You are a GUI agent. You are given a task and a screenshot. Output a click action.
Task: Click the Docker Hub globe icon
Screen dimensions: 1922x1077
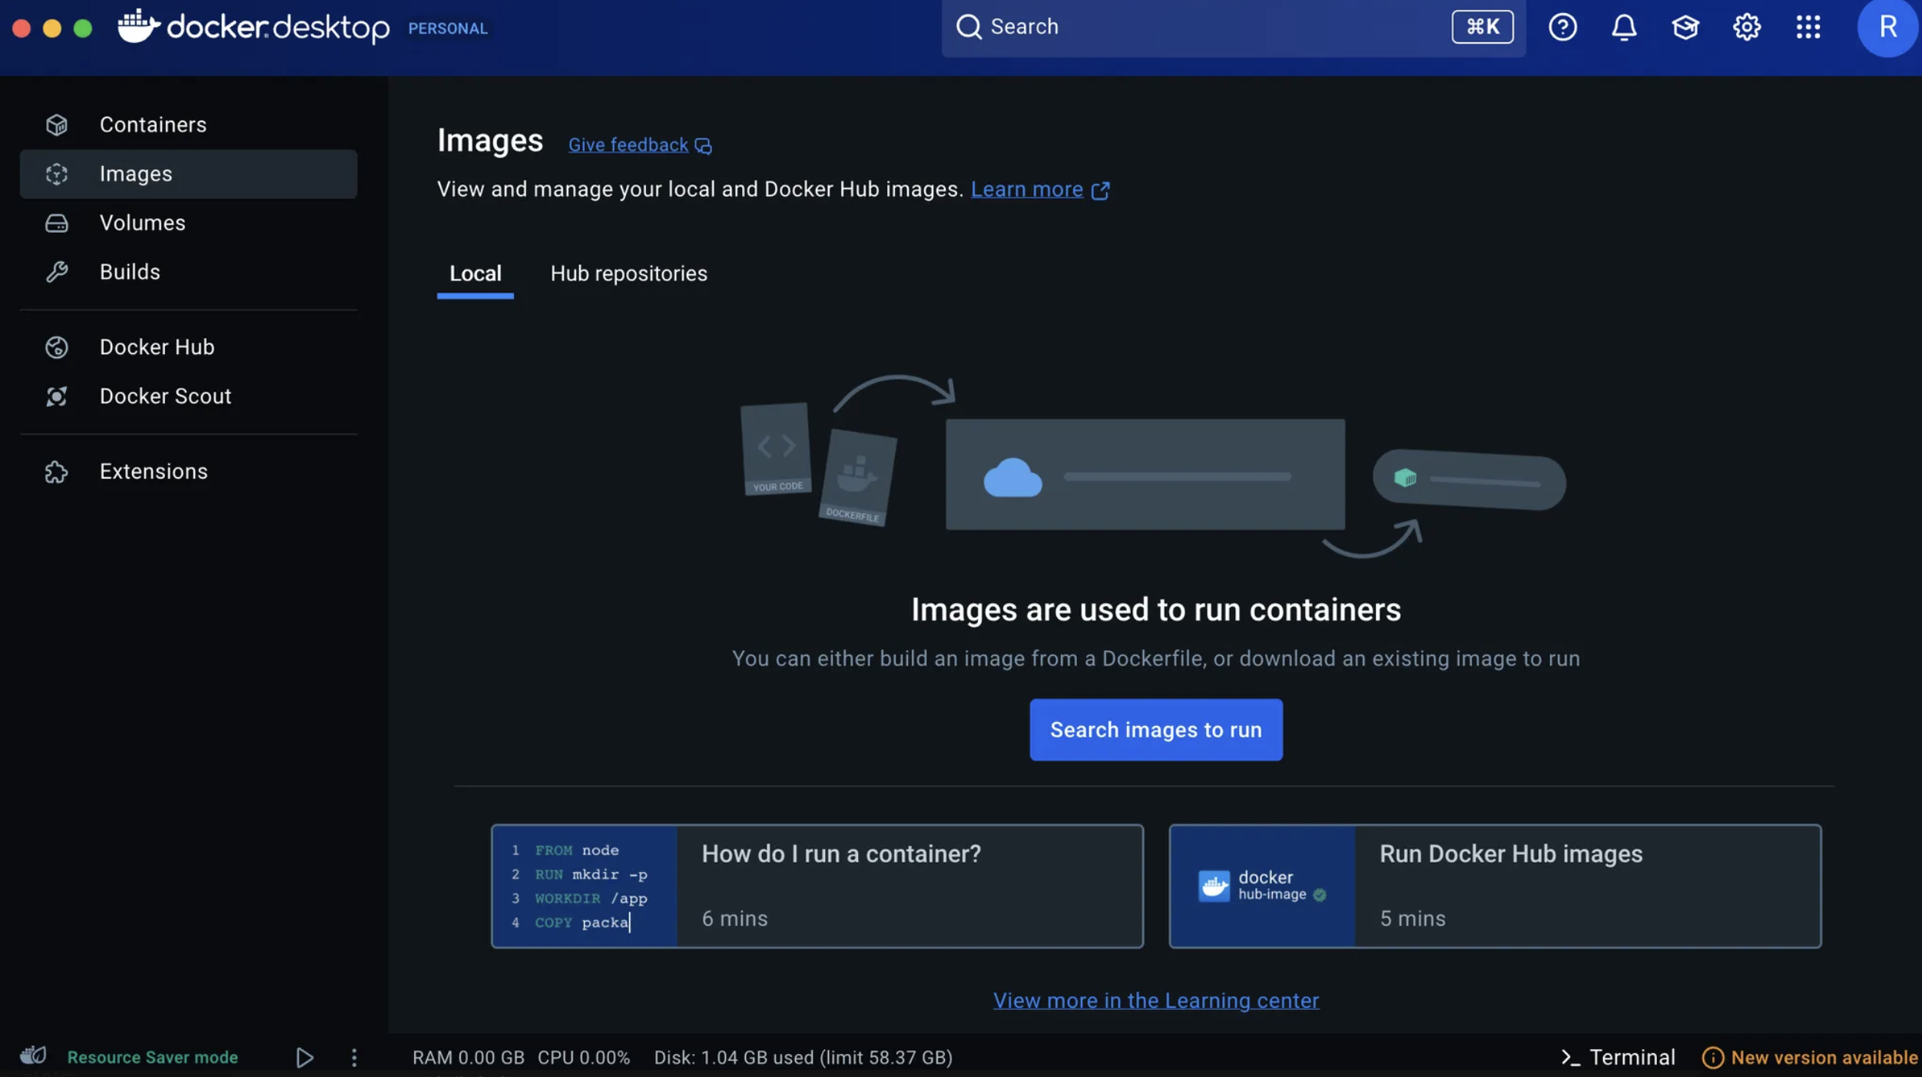coord(56,347)
